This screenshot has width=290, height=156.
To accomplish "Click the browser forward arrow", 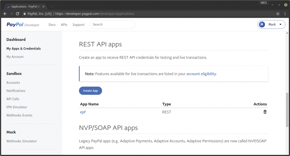I will click(x=11, y=14).
